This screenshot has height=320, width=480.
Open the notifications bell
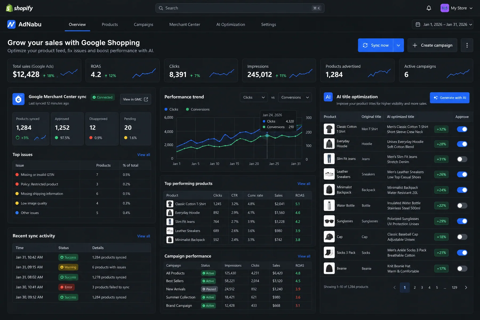coord(429,8)
